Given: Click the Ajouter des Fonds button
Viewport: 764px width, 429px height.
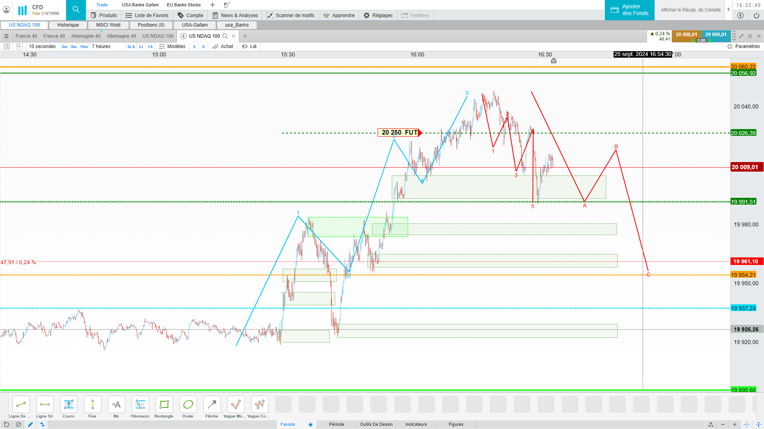Looking at the screenshot, I should click(x=630, y=10).
